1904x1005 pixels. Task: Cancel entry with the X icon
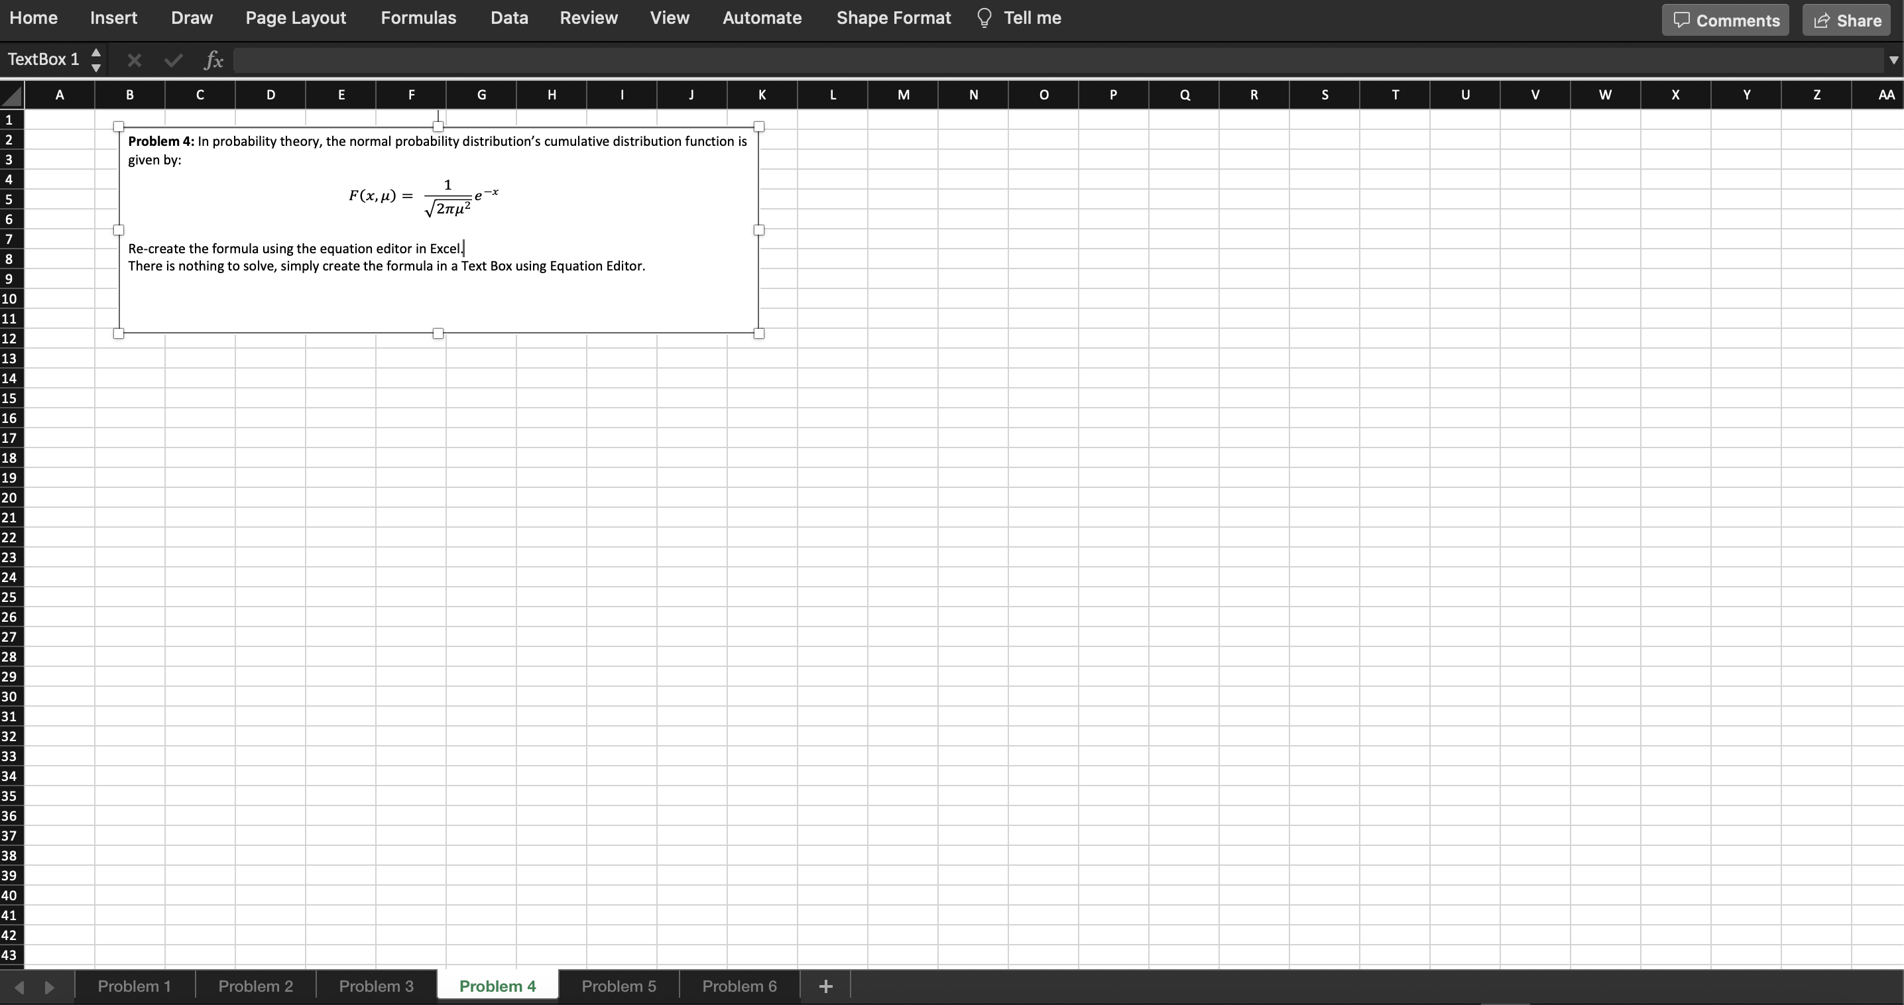point(134,60)
